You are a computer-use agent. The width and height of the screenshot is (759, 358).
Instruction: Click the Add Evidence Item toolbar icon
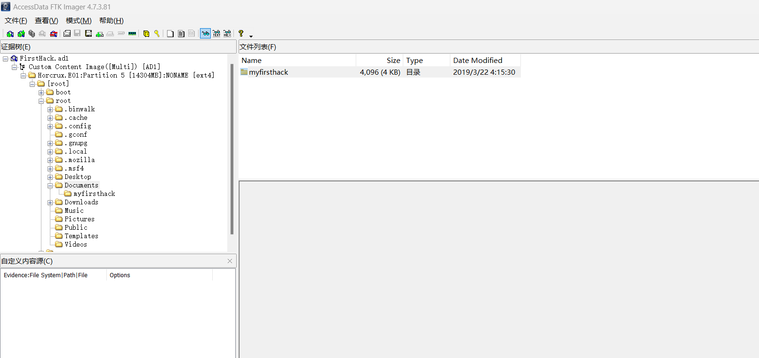tap(10, 33)
